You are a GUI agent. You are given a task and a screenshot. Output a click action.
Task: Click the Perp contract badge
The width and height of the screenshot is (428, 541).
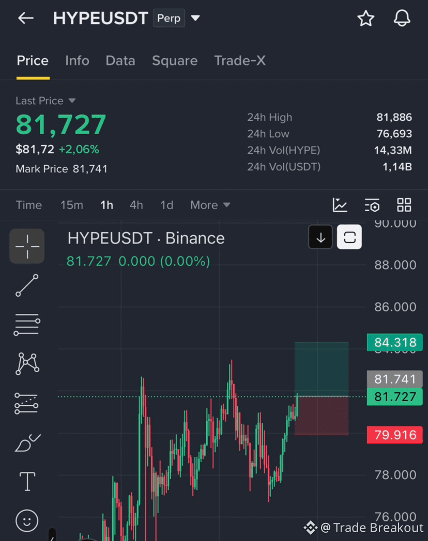(169, 18)
